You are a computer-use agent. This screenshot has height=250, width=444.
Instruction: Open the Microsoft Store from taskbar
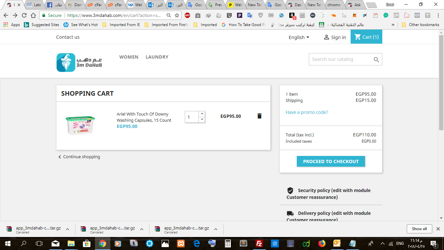87,243
